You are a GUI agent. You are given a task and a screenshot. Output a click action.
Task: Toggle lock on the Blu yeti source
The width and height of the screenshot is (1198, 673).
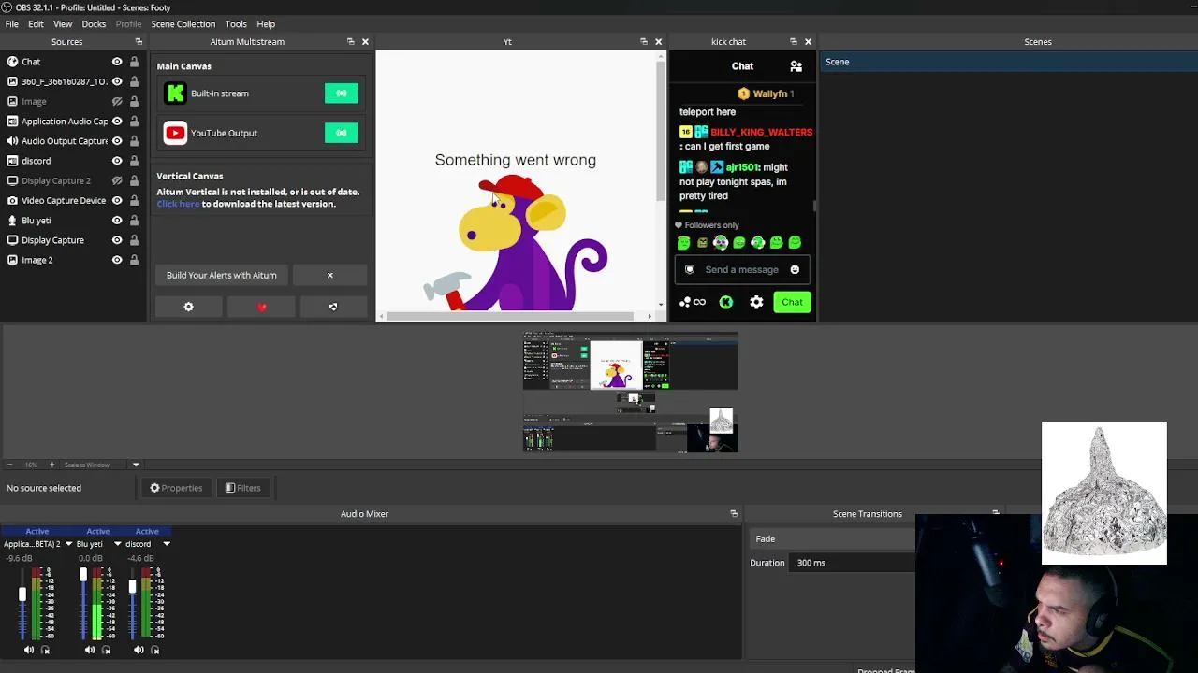pos(134,220)
